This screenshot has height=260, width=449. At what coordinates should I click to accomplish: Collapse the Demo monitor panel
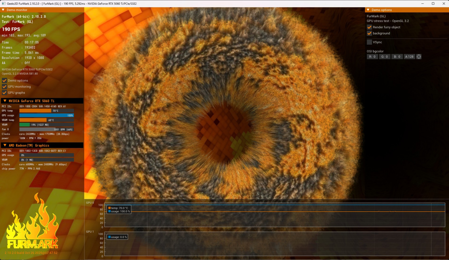coord(3,10)
